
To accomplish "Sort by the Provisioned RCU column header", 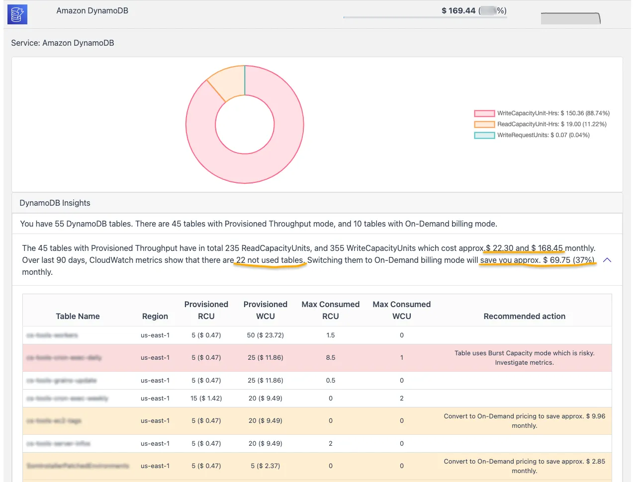I will (206, 310).
